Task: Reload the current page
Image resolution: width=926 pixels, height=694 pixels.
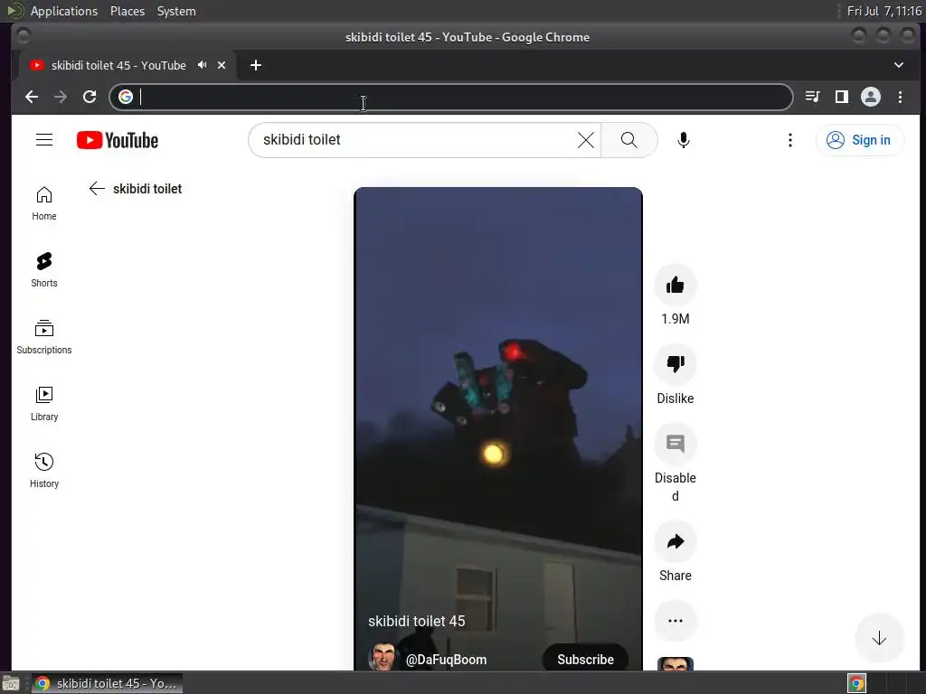Action: point(90,97)
